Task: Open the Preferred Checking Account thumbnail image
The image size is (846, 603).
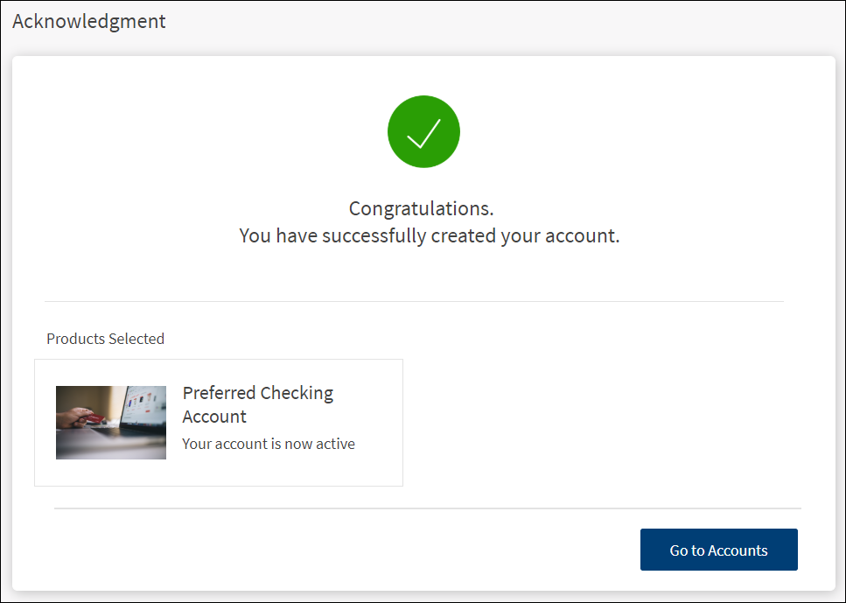Action: (x=111, y=423)
